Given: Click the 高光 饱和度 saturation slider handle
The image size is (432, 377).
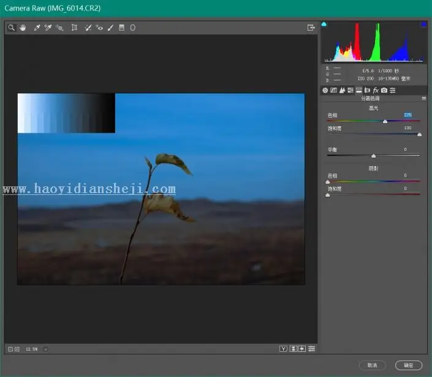Looking at the screenshot, I should (x=419, y=134).
